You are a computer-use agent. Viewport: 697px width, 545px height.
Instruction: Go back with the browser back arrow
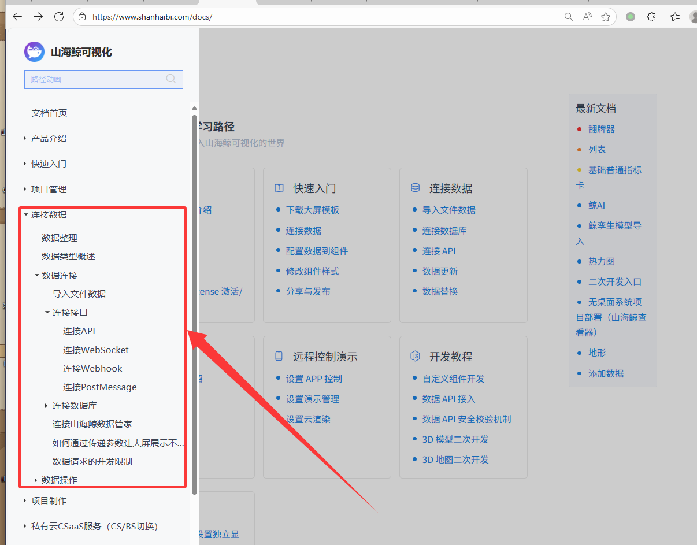click(17, 17)
